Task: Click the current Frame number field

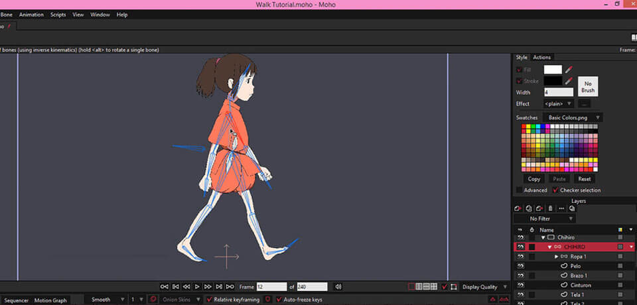Action: (x=272, y=286)
